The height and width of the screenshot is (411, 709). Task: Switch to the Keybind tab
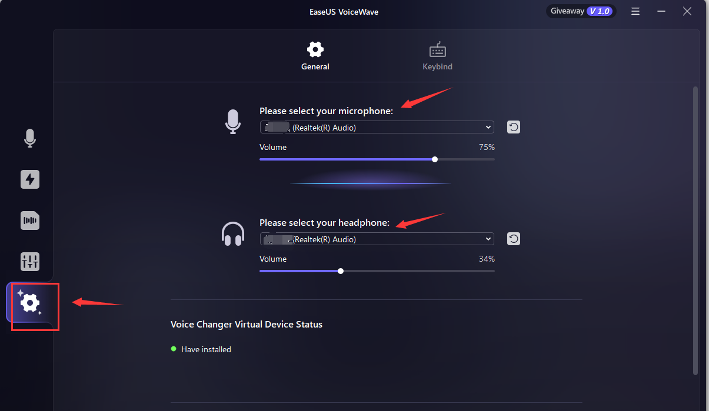437,56
